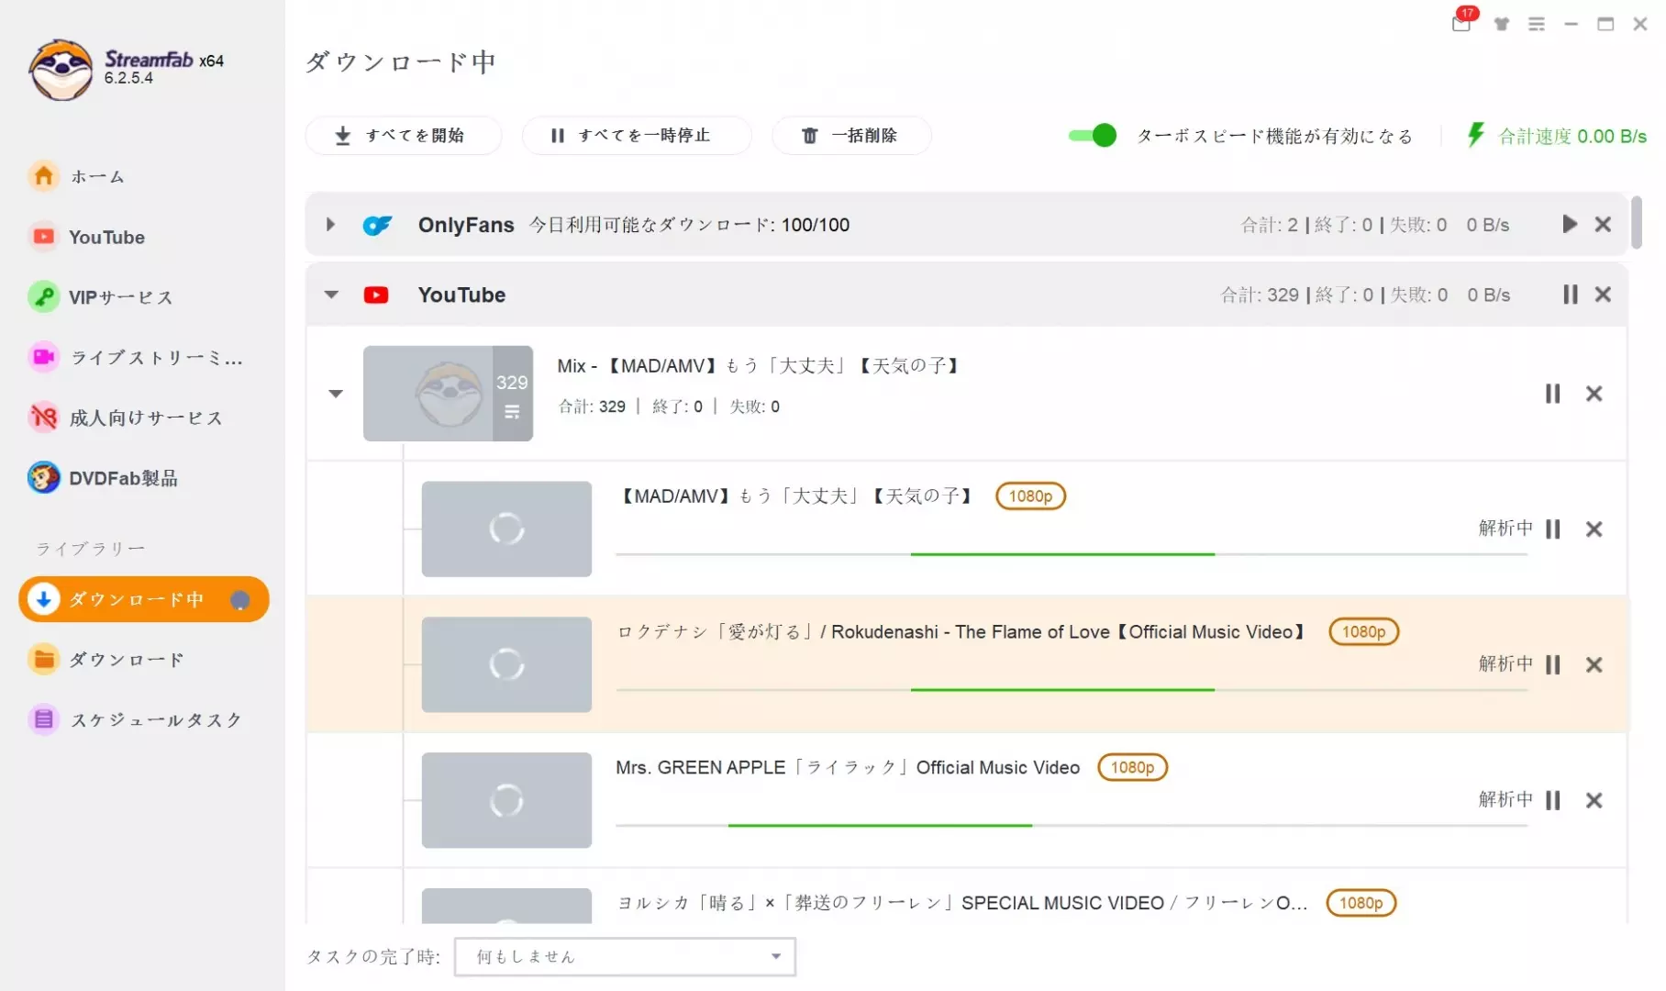Open the skin/theme shirt icon
Image resolution: width=1666 pixels, height=991 pixels.
[1502, 24]
